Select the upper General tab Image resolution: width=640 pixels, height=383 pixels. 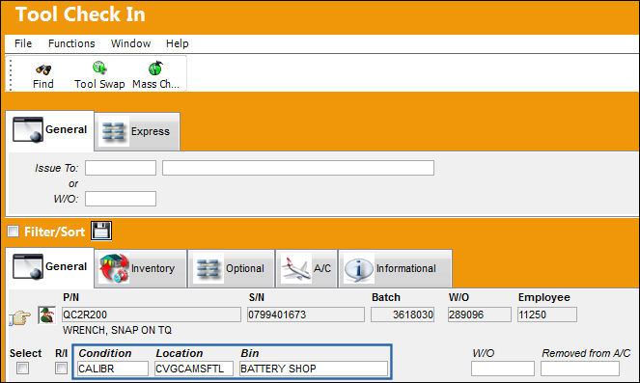50,130
